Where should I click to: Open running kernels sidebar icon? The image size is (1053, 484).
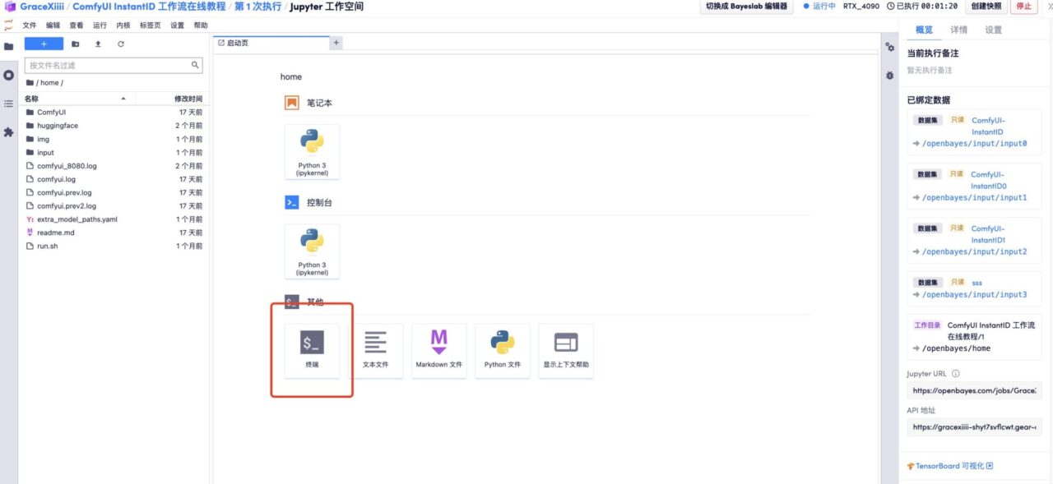pos(9,75)
